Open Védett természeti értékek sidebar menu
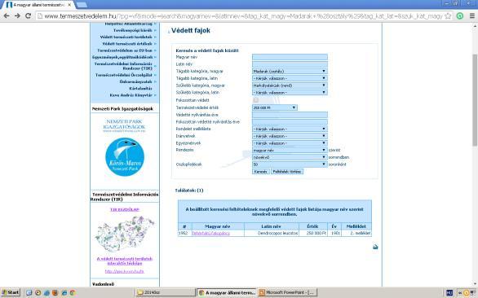Image resolution: width=478 pixels, height=298 pixels. click(127, 43)
